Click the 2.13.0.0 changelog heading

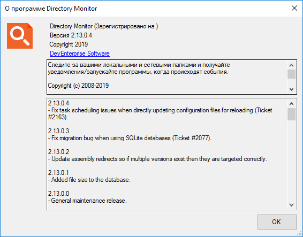coord(58,193)
